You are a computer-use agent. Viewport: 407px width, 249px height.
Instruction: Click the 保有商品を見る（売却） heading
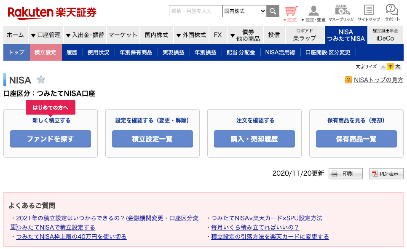point(356,120)
